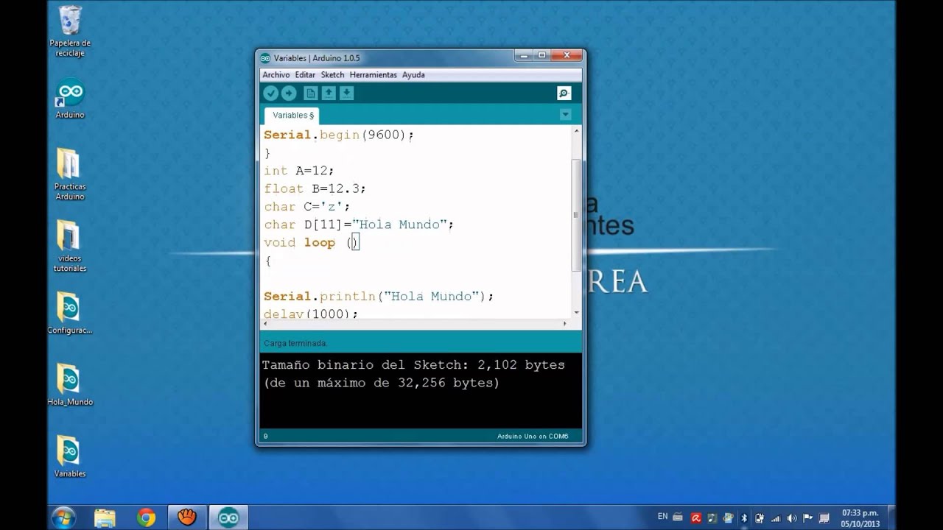Open the Avira antivirus tray icon

(x=695, y=517)
